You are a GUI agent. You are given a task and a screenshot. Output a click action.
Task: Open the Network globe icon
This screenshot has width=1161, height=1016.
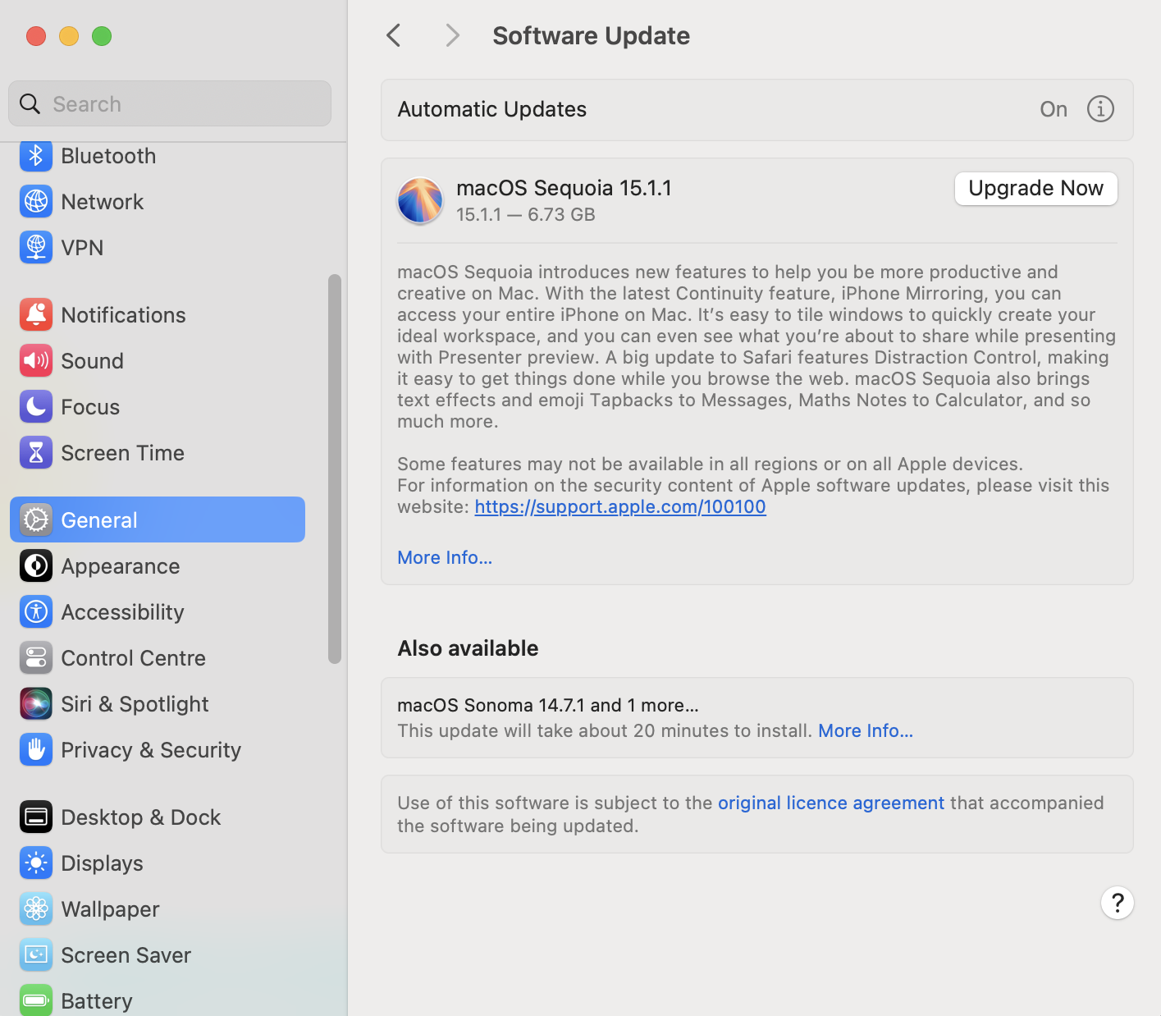pyautogui.click(x=36, y=202)
